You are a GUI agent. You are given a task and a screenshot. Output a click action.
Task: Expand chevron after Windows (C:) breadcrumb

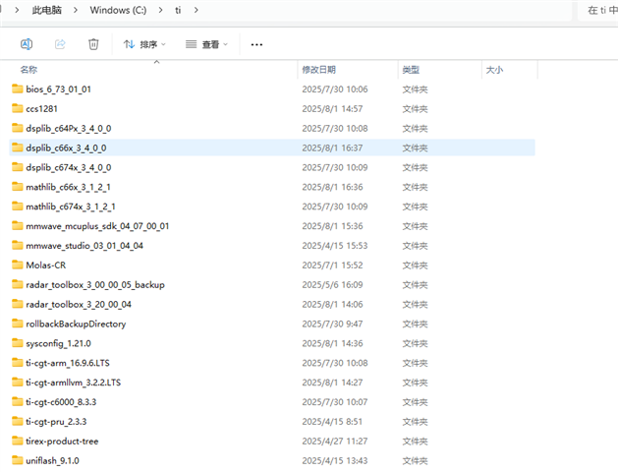[160, 10]
